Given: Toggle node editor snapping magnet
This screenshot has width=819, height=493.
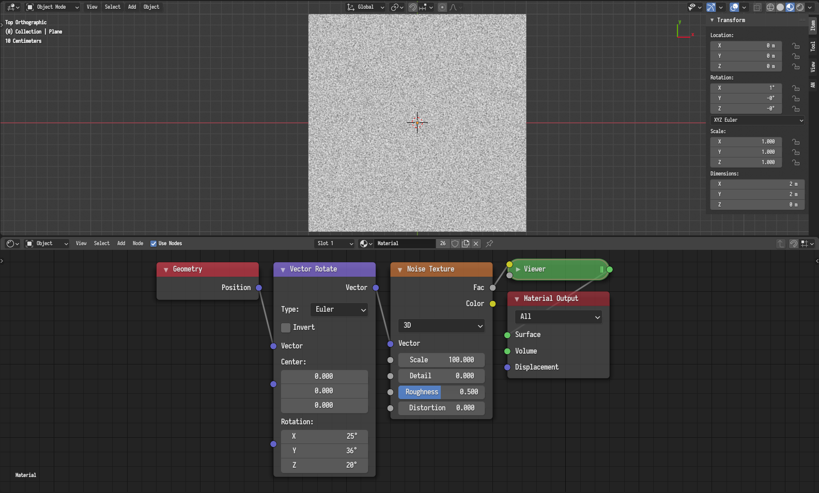Looking at the screenshot, I should 794,244.
